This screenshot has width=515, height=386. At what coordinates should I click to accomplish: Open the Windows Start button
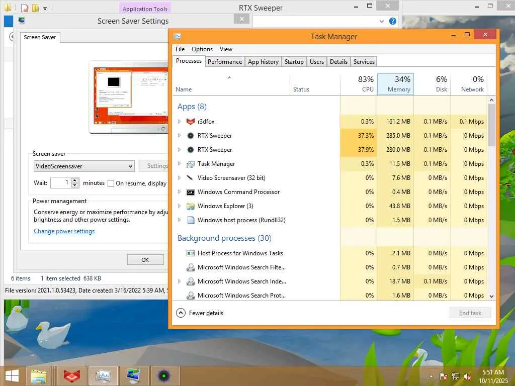coord(12,376)
